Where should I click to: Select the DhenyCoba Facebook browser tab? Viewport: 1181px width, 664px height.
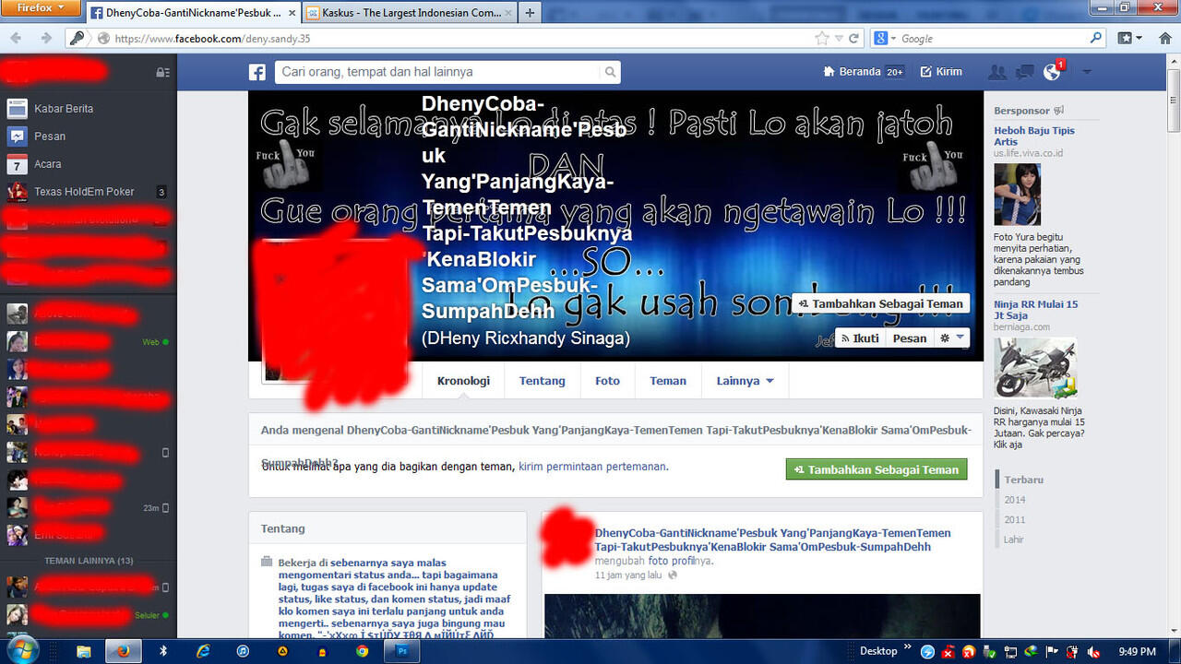192,13
